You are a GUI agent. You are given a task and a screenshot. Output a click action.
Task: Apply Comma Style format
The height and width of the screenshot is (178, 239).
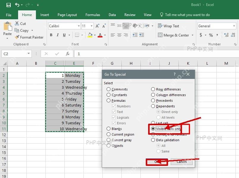(217, 35)
